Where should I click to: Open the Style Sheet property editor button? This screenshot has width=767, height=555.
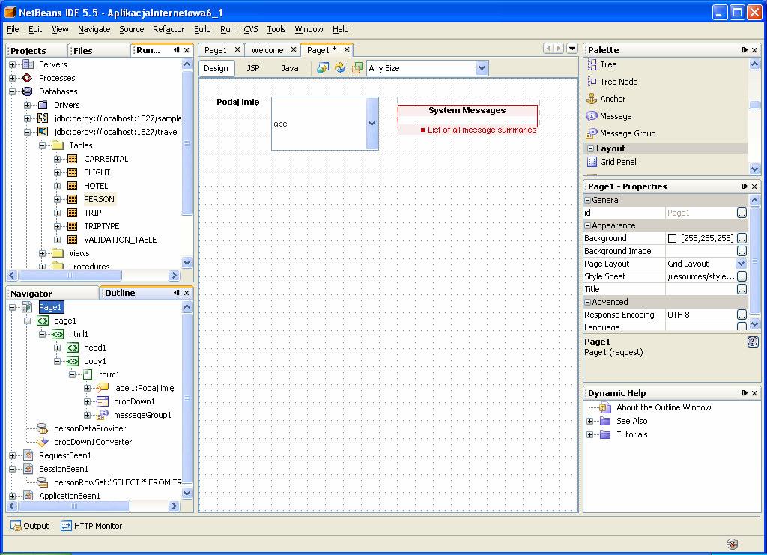(x=742, y=276)
